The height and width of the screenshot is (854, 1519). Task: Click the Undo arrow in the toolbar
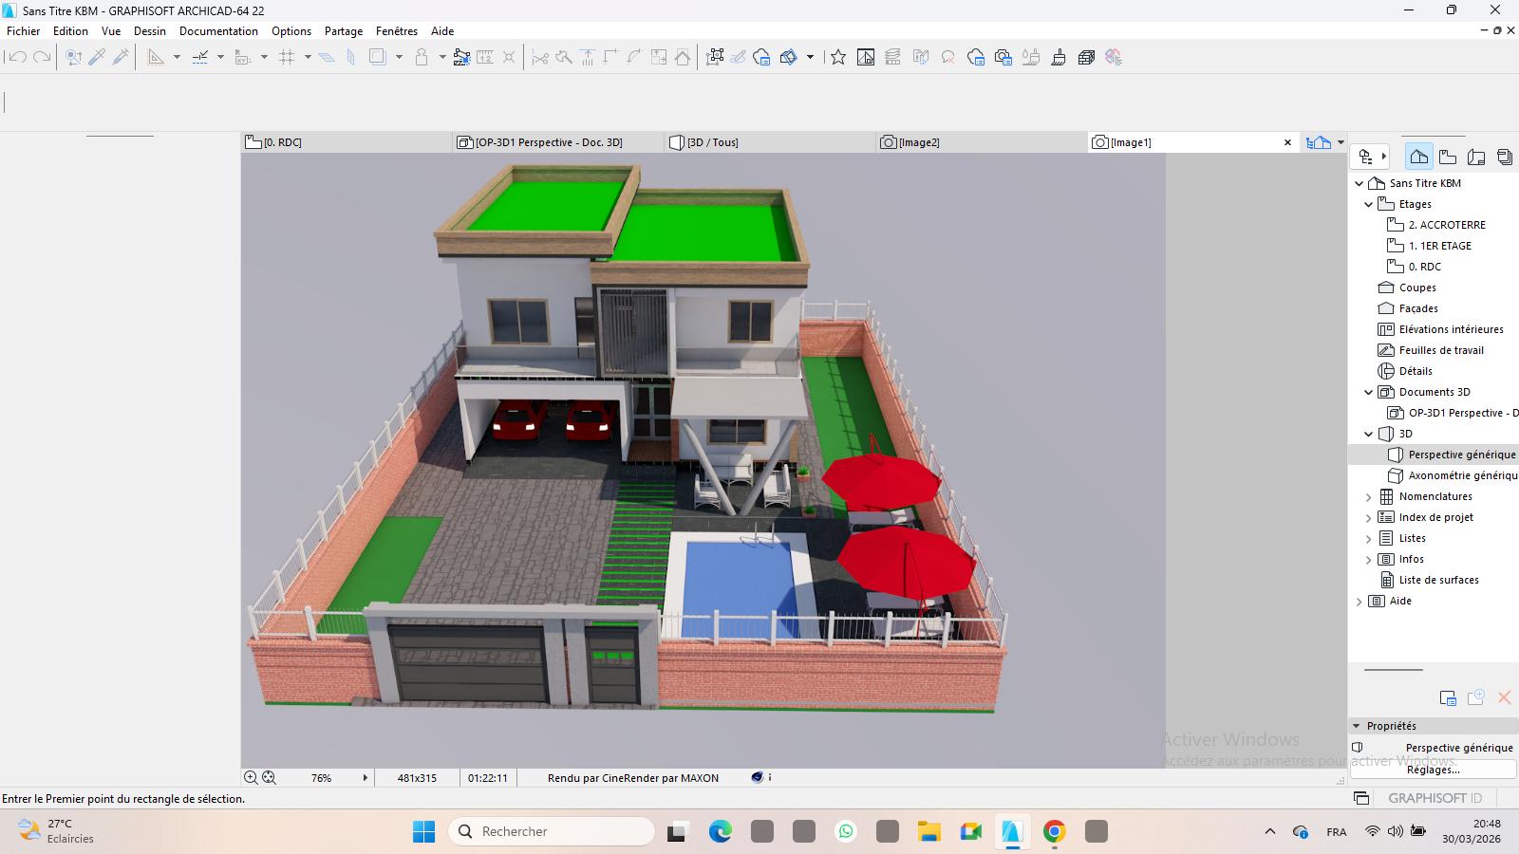coord(16,58)
